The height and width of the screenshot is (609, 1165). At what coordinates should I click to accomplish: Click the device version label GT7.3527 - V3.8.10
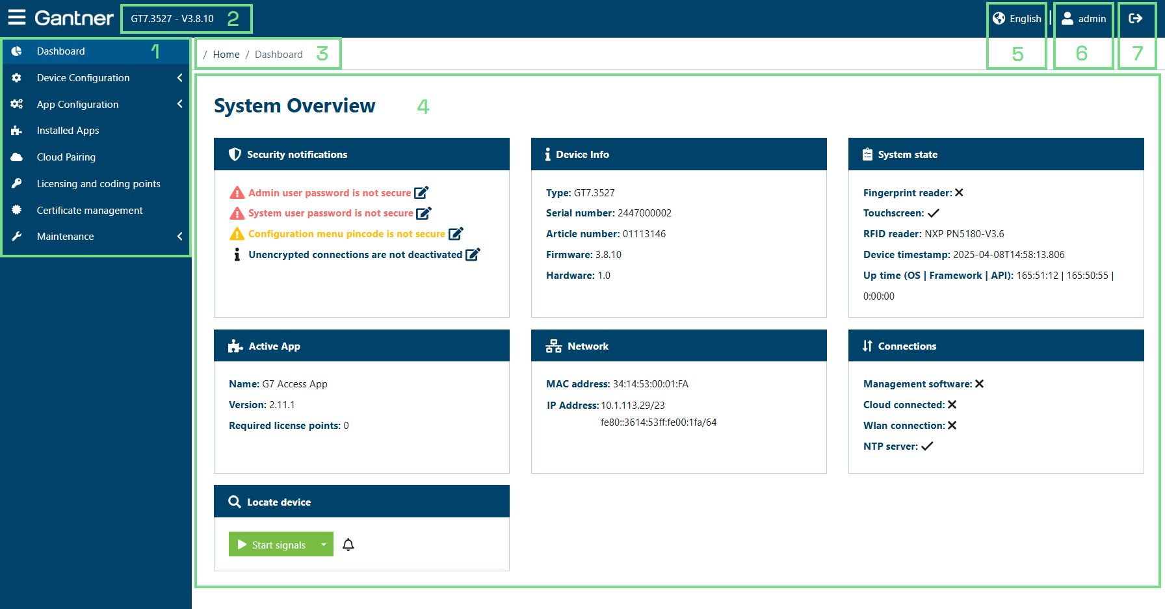click(172, 19)
